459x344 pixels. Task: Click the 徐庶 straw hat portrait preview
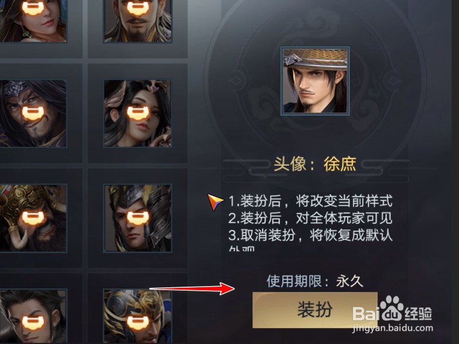(315, 81)
